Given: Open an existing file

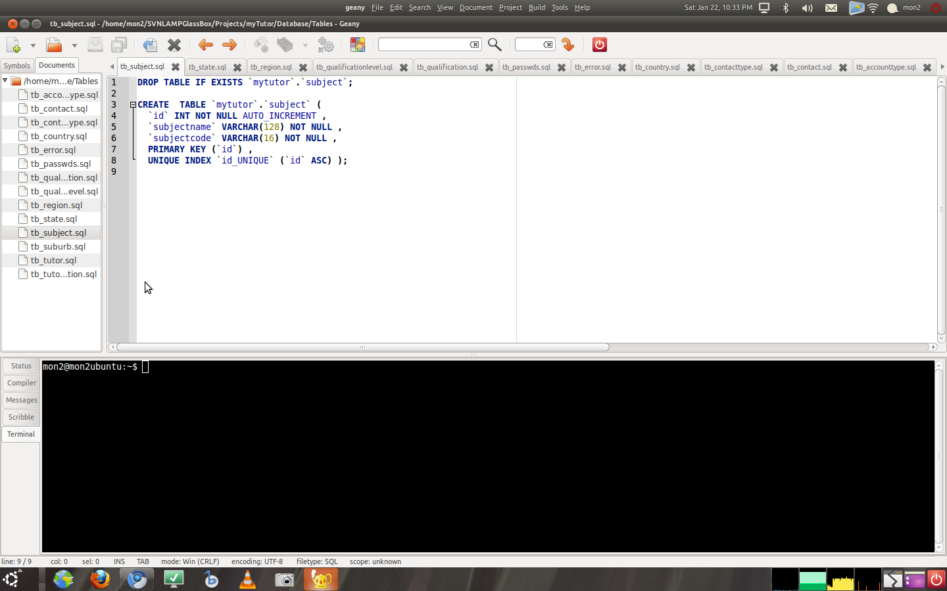Looking at the screenshot, I should [53, 45].
